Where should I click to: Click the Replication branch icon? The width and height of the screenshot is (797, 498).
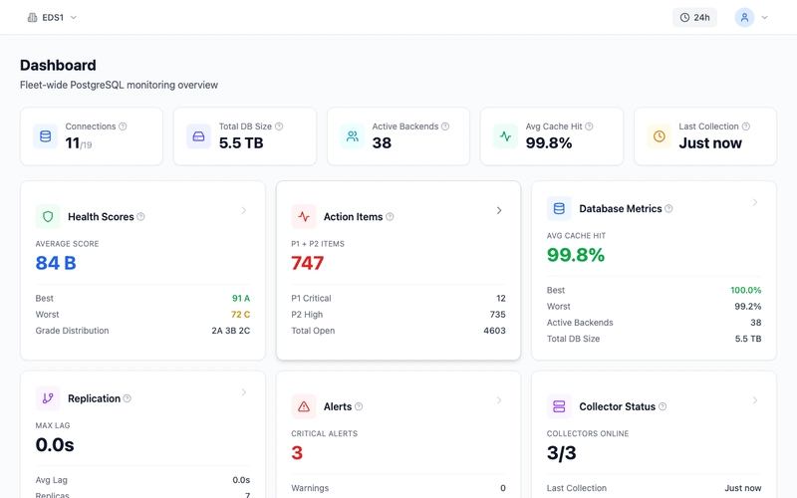coord(48,398)
